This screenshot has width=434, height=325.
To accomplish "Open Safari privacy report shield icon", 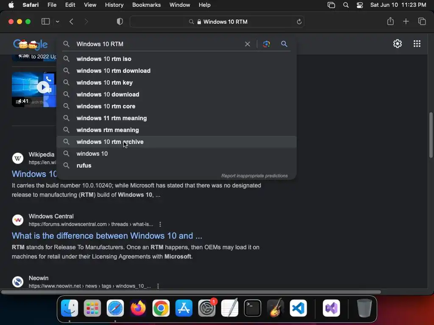I will click(x=120, y=22).
